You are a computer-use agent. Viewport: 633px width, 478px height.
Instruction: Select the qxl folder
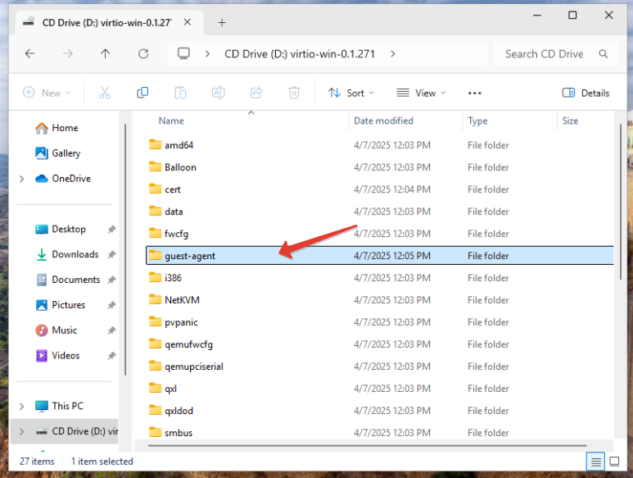click(379, 389)
